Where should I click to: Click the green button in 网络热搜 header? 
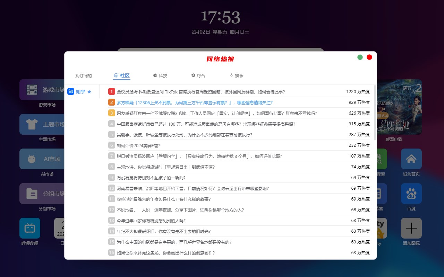pyautogui.click(x=360, y=57)
